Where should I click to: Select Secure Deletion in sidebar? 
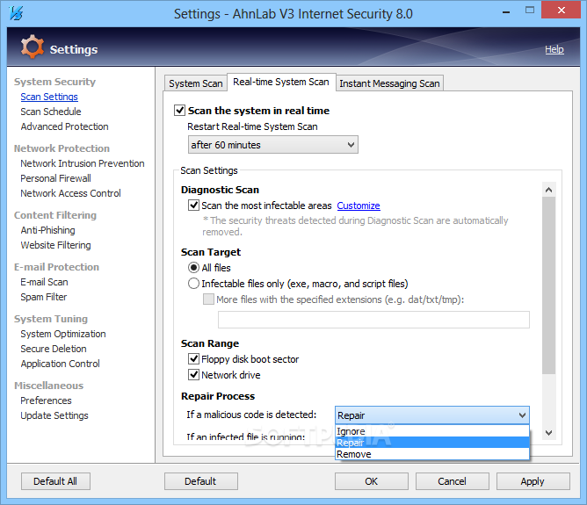(x=54, y=349)
